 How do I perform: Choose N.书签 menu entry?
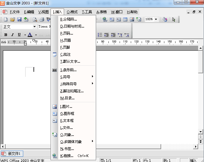pos(74,149)
